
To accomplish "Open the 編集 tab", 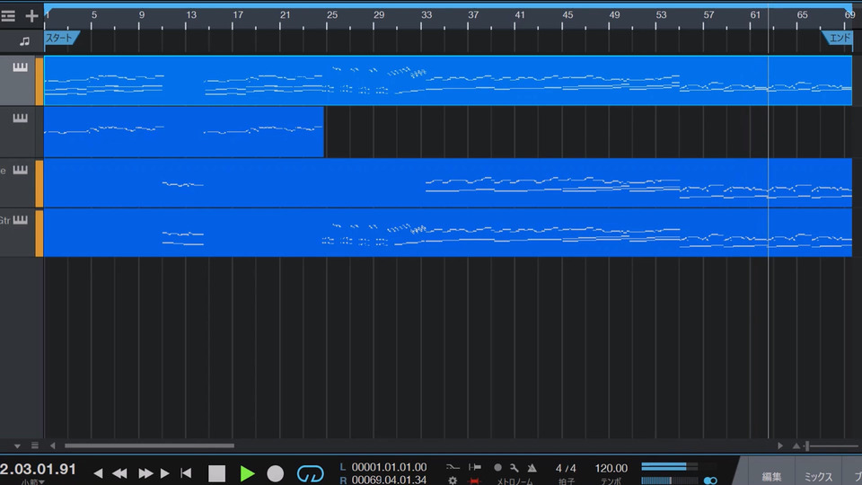I will click(x=770, y=477).
